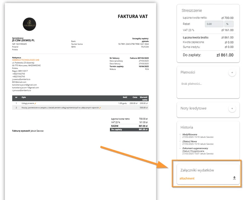The height and width of the screenshot is (200, 243).
Task: Download the expense attachment file
Action: 234,178
